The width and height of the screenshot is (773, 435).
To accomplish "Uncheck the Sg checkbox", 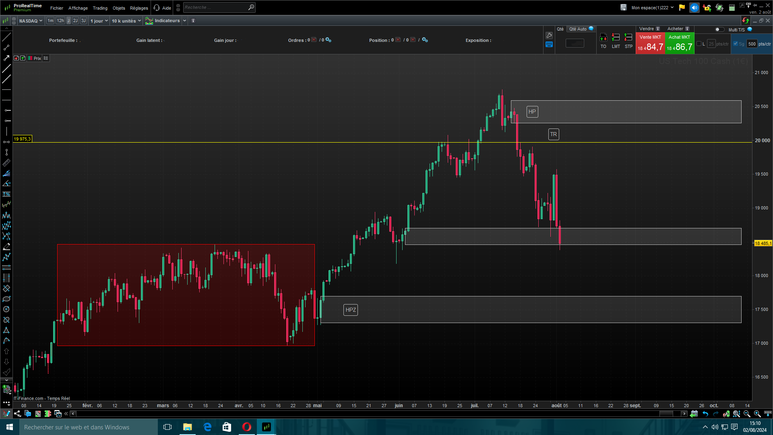I will pyautogui.click(x=736, y=44).
